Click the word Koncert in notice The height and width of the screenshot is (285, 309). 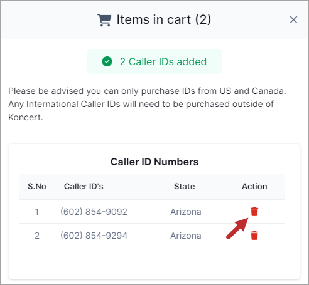point(25,117)
